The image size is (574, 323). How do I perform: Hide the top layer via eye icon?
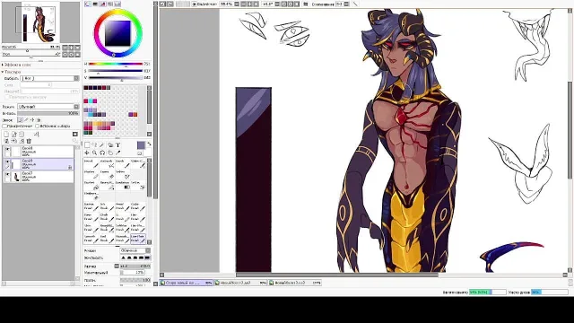coord(7,150)
